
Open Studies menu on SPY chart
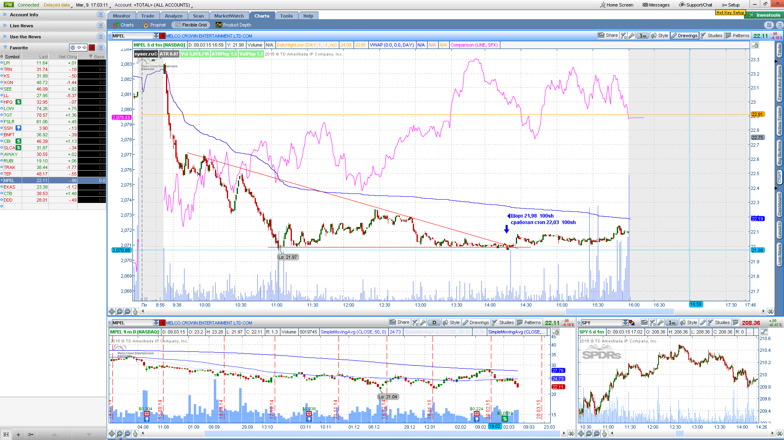719,322
